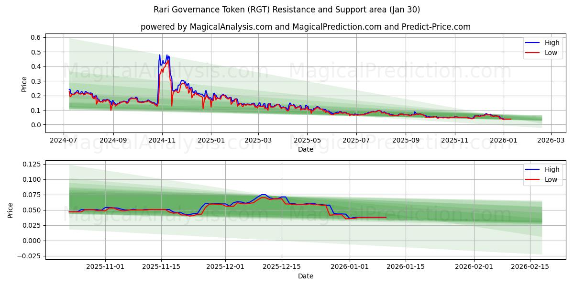
Task: Click the '2026-01-01' date tick label
Action: 350,267
